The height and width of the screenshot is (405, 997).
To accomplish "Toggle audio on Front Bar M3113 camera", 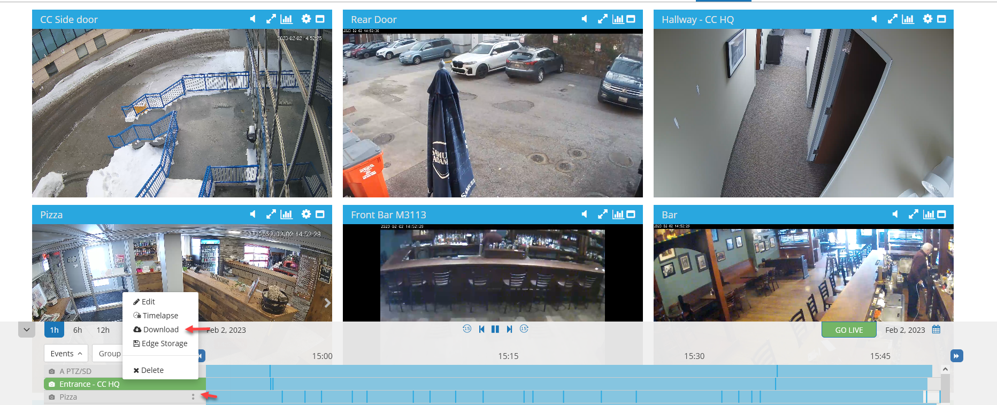I will point(584,215).
